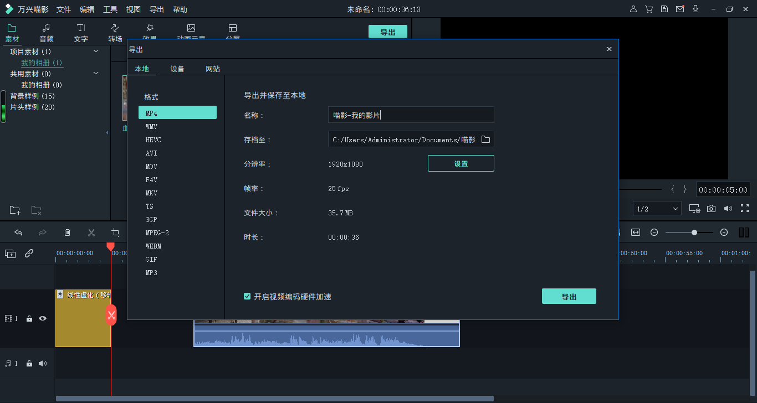Open the shopping cart store icon
This screenshot has height=403, width=757.
coord(649,9)
